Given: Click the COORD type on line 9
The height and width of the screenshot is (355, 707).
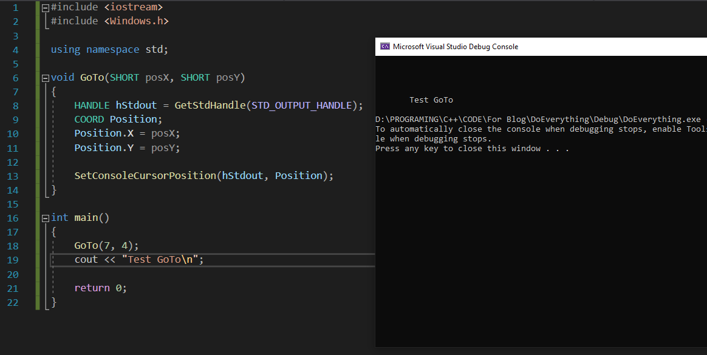Looking at the screenshot, I should click(89, 120).
